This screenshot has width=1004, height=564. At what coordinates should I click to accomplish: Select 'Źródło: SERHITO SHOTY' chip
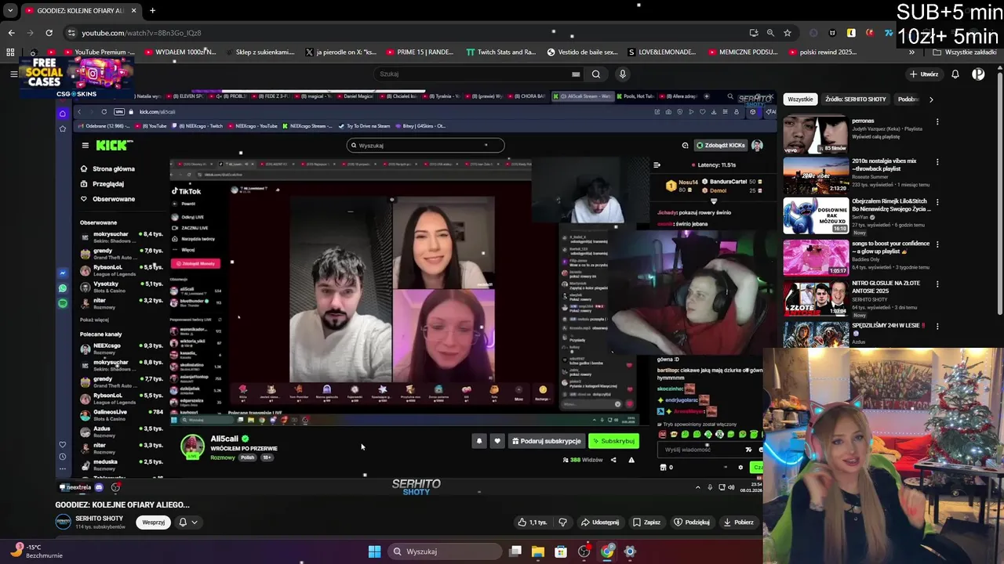[x=855, y=99]
